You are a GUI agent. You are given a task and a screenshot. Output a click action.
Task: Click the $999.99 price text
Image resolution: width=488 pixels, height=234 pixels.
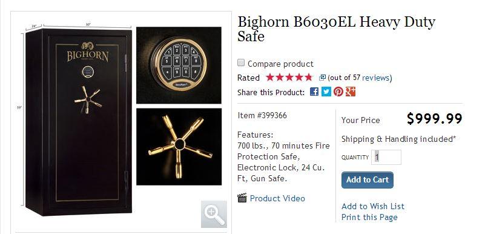[x=435, y=119]
